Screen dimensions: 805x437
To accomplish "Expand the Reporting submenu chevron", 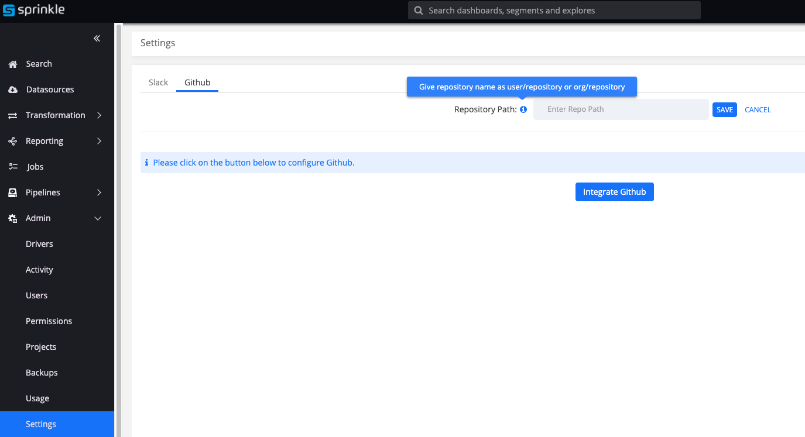I will click(99, 141).
